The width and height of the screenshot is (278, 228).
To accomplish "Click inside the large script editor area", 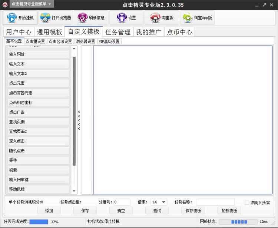I will 183,120.
